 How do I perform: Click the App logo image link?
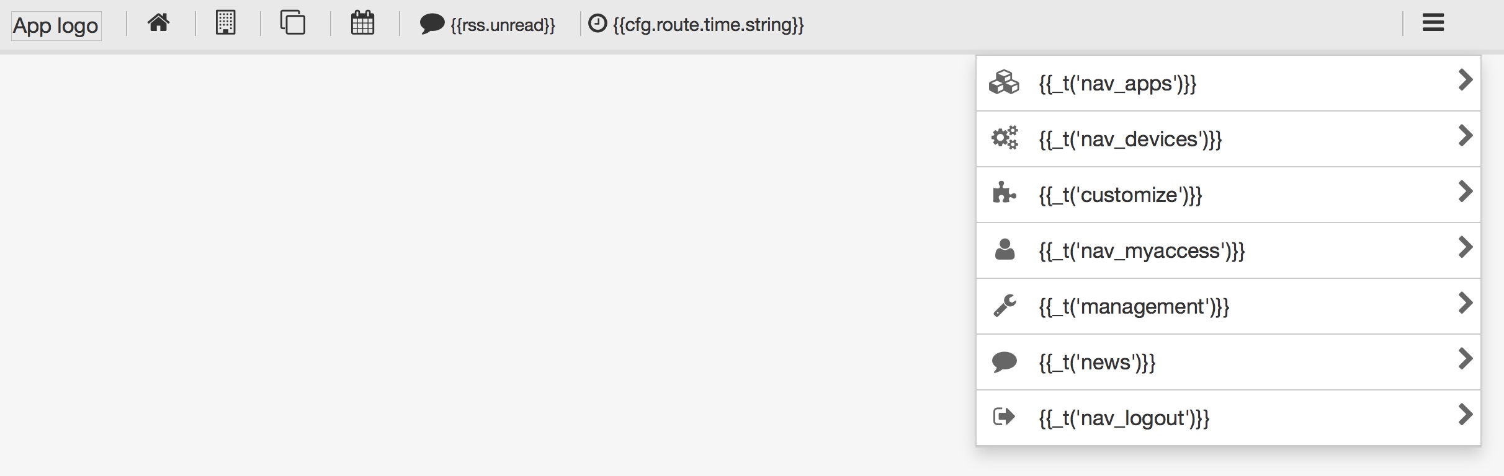pyautogui.click(x=56, y=26)
